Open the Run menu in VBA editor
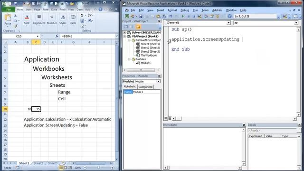Screen dimensions: 304x171 point(195,10)
